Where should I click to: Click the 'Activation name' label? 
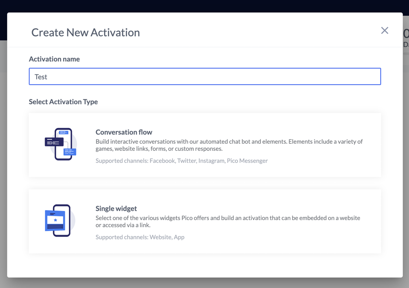[54, 59]
